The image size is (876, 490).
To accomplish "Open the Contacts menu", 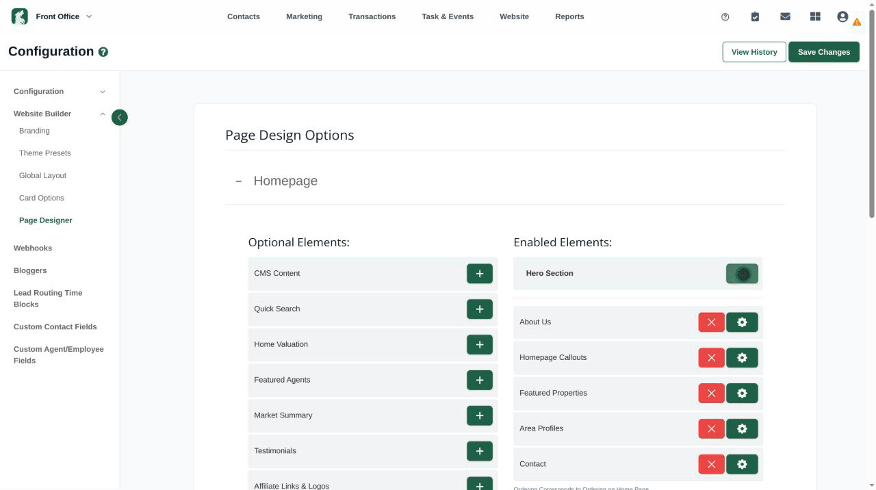I will [x=244, y=16].
